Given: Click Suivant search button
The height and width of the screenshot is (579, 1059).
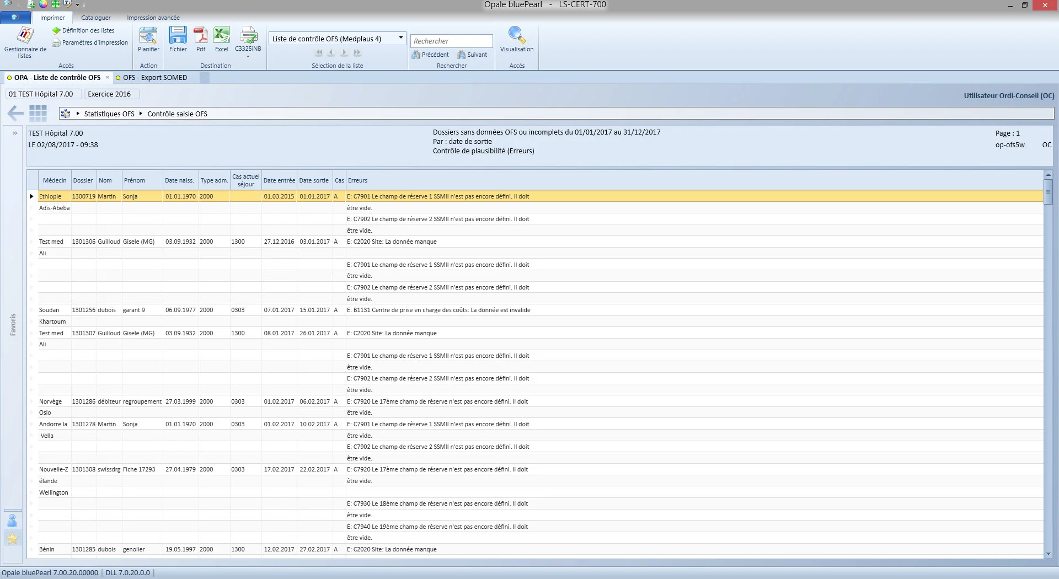Looking at the screenshot, I should (x=472, y=55).
